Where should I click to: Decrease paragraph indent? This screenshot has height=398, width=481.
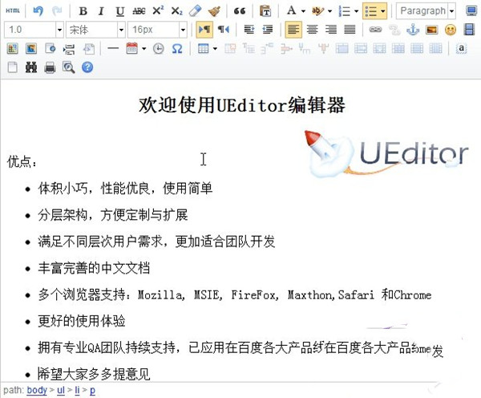268,30
